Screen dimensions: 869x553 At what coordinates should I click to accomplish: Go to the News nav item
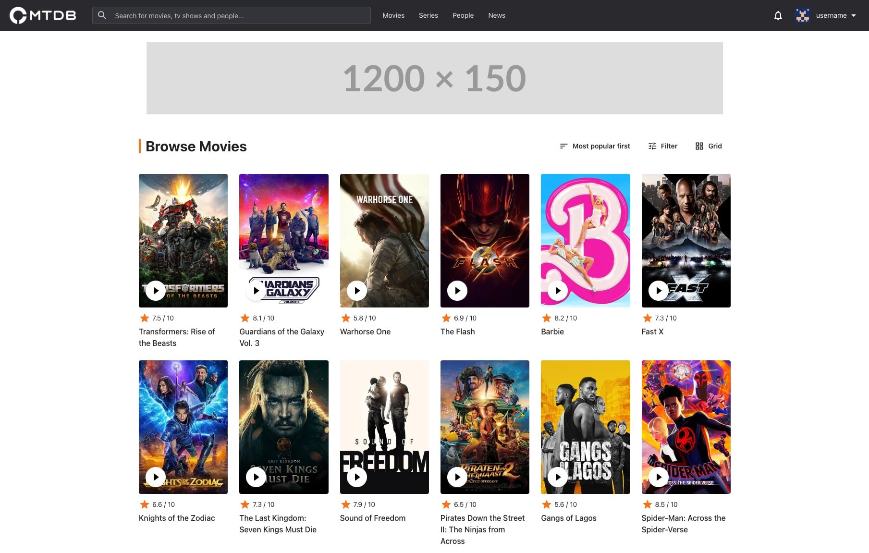[x=497, y=15]
